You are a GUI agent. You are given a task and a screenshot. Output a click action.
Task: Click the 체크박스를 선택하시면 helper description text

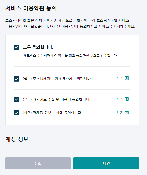point(70,55)
